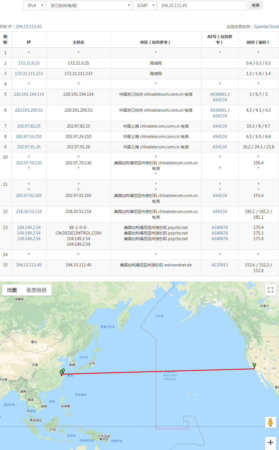Switch map to 衛星檢視 satellite view
The width and height of the screenshot is (279, 450).
pos(36,290)
